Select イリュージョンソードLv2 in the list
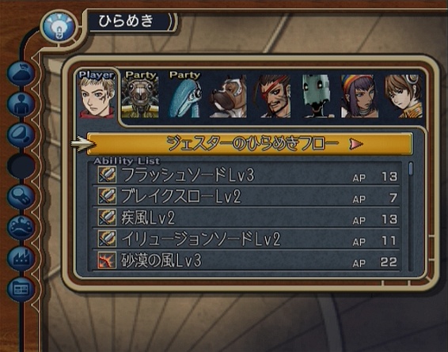Image resolution: width=448 pixels, height=352 pixels. tap(246, 239)
